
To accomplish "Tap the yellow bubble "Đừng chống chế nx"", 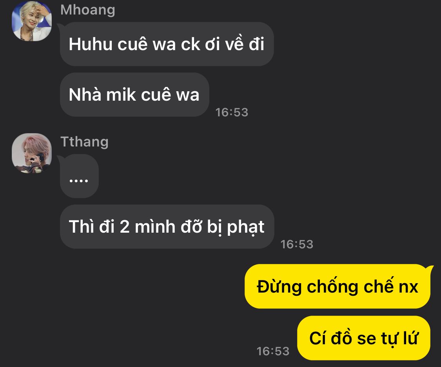I will [x=338, y=286].
